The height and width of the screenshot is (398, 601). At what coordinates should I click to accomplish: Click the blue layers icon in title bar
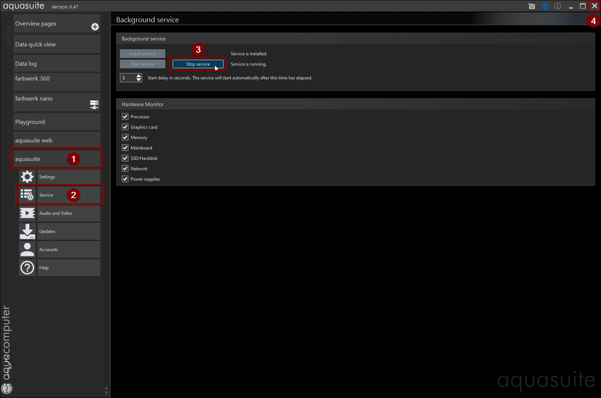545,6
